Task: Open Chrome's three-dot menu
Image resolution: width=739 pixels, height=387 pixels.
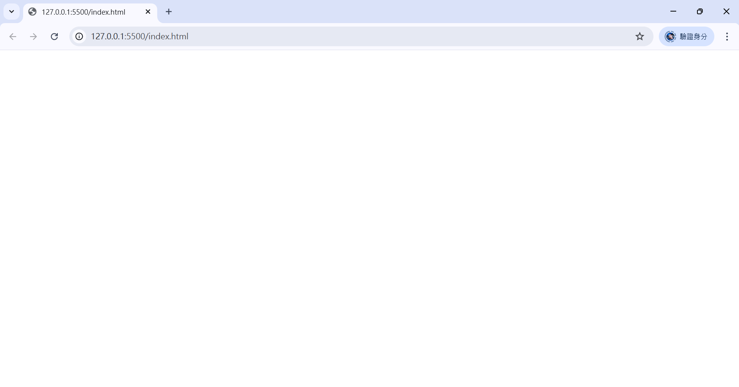Action: (727, 37)
